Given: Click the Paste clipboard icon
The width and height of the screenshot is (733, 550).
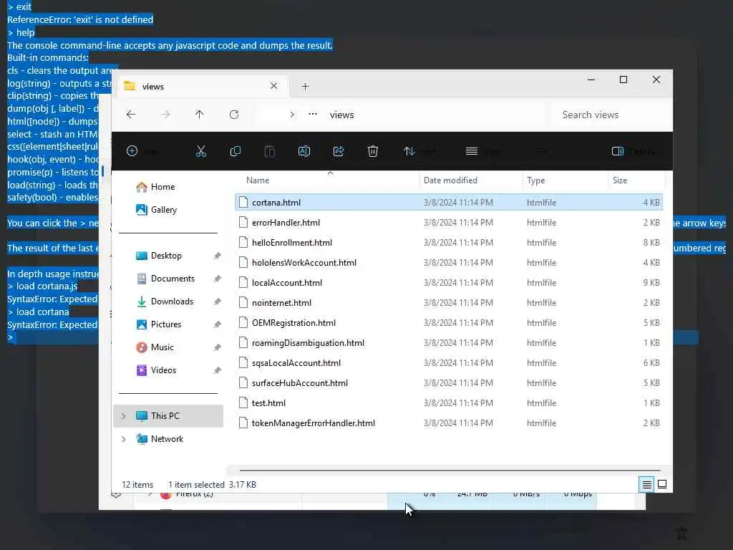Looking at the screenshot, I should pos(270,151).
